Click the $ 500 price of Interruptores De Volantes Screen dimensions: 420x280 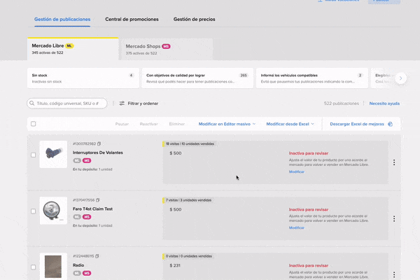coord(176,153)
